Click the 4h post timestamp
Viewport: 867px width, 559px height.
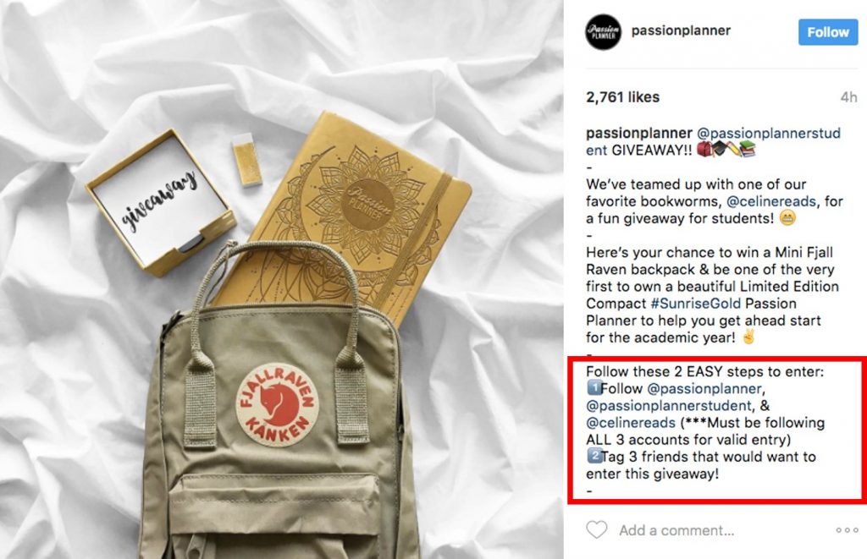(x=848, y=97)
